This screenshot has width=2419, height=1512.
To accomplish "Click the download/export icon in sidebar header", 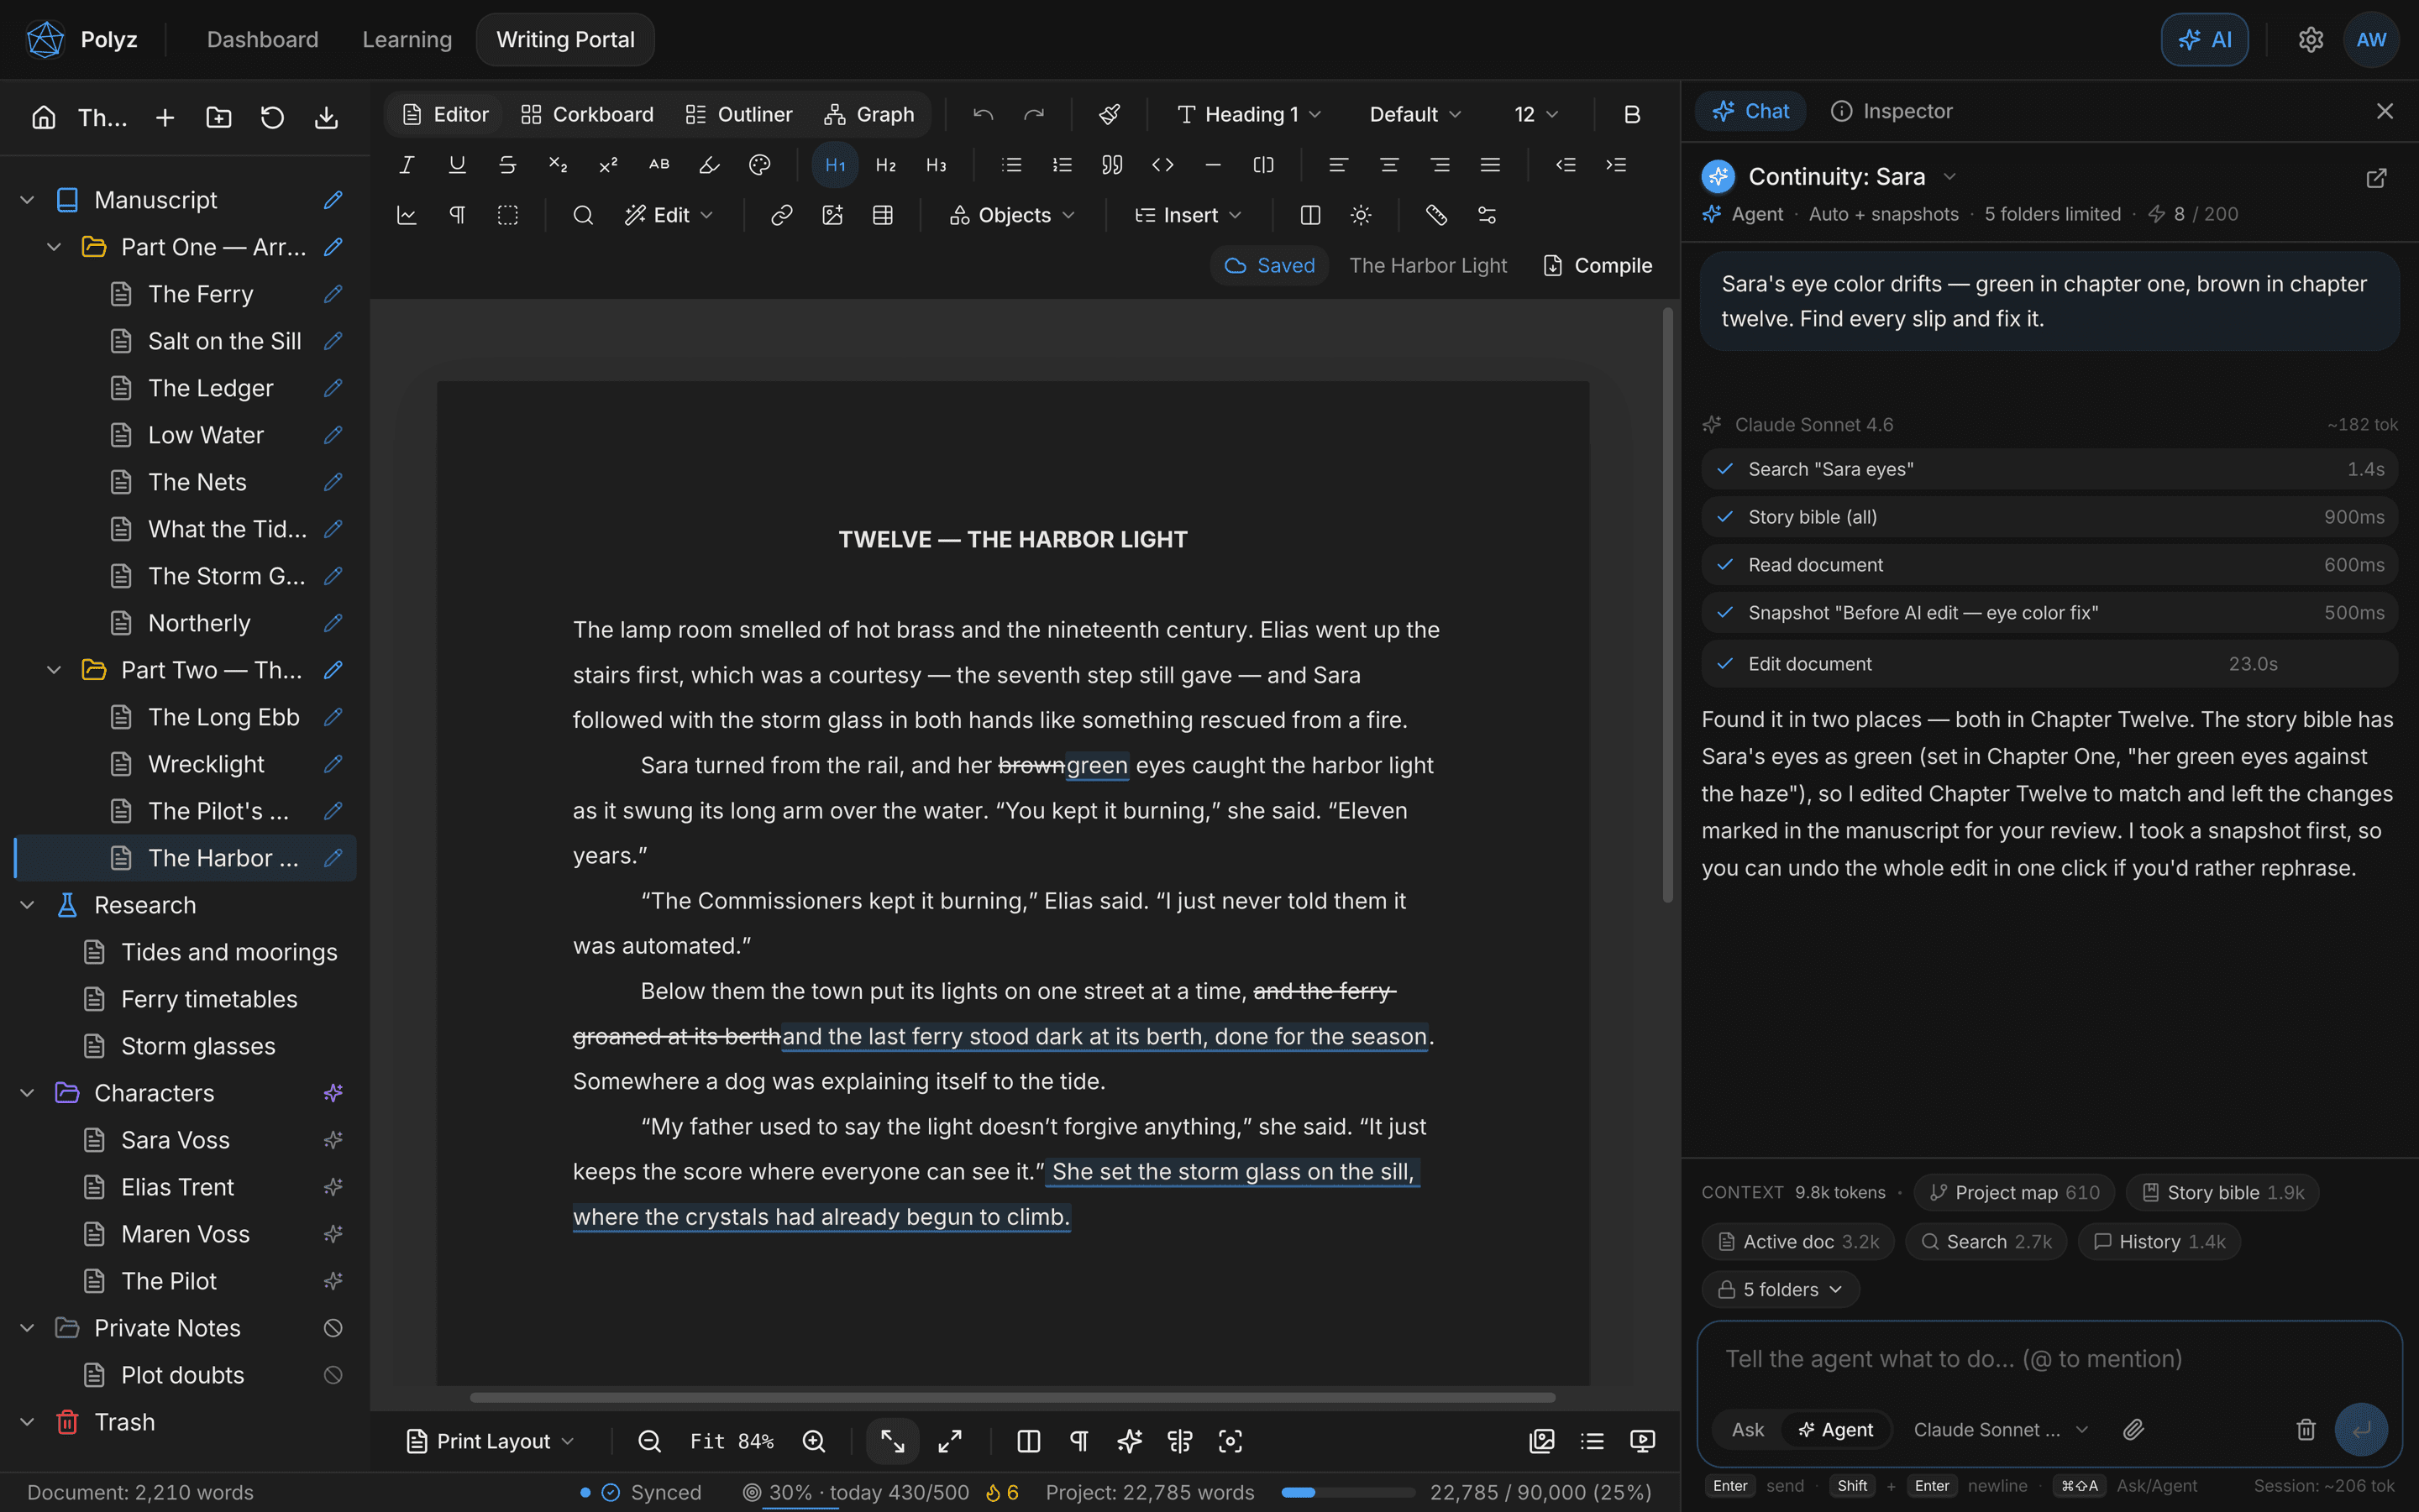I will pos(326,118).
